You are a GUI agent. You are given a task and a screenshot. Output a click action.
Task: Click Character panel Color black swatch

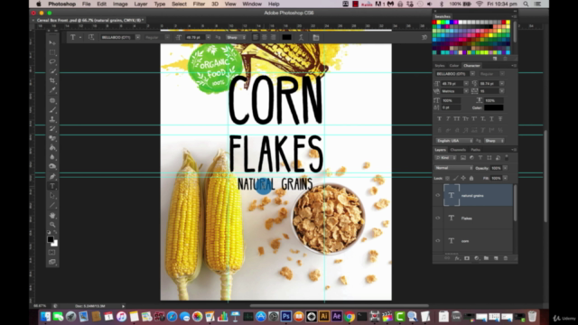tap(494, 107)
